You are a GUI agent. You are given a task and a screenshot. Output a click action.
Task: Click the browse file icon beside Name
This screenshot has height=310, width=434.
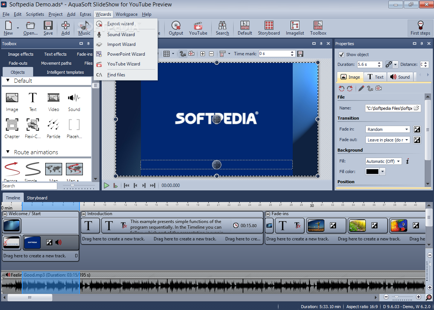click(x=417, y=108)
